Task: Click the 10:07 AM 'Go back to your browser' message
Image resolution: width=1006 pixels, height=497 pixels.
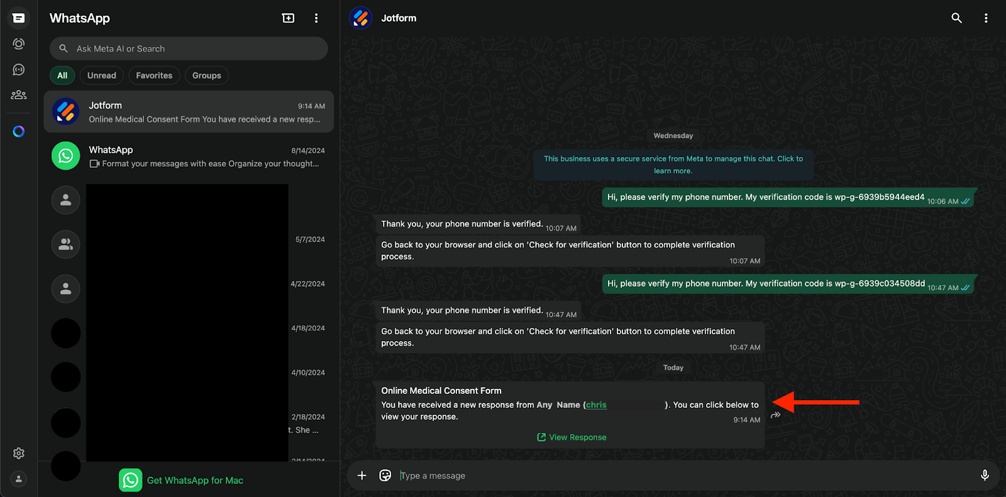Action: (x=570, y=251)
